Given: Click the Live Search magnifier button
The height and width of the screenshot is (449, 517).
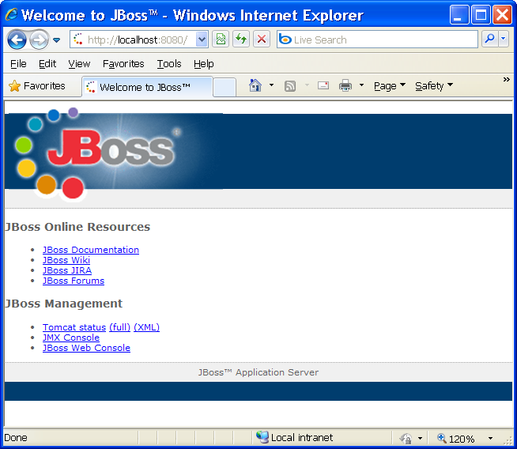Looking at the screenshot, I should (x=489, y=40).
